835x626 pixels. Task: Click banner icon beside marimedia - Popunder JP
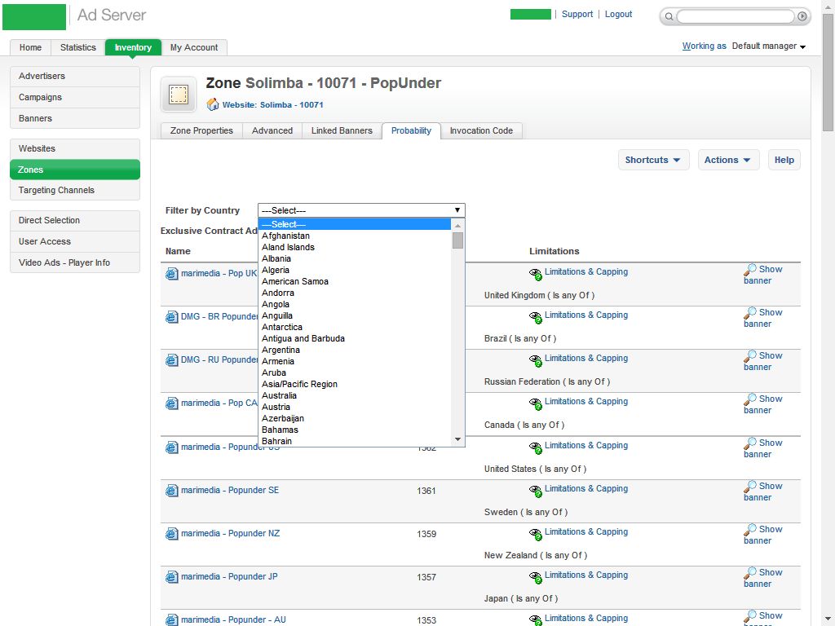[x=171, y=577]
